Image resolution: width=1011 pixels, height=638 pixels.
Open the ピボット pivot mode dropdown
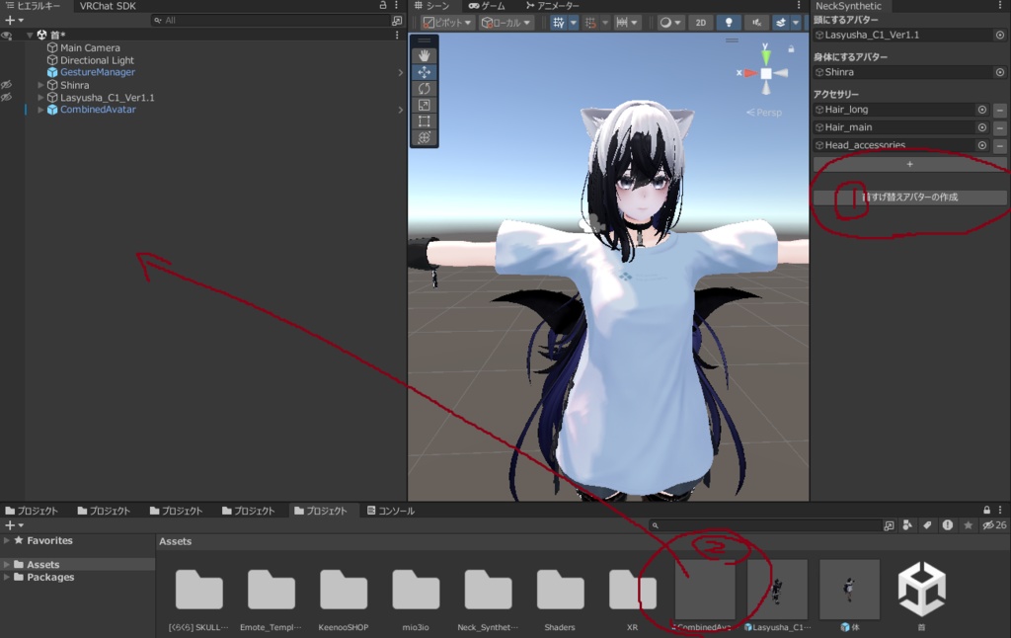point(447,23)
